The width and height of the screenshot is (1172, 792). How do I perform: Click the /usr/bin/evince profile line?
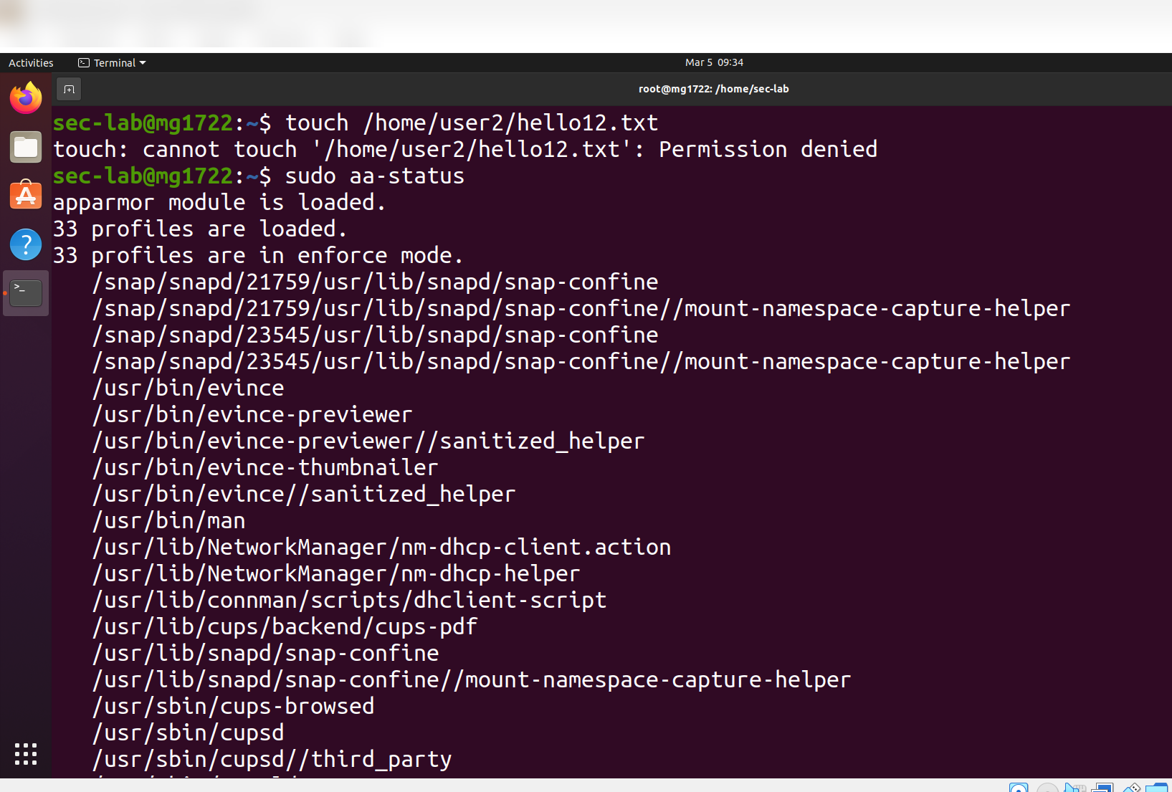(x=189, y=388)
